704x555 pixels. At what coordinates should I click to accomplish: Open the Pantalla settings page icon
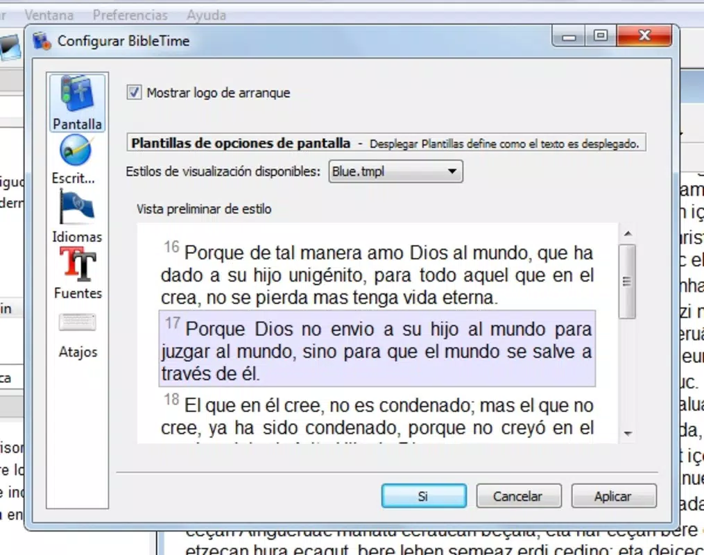point(77,103)
